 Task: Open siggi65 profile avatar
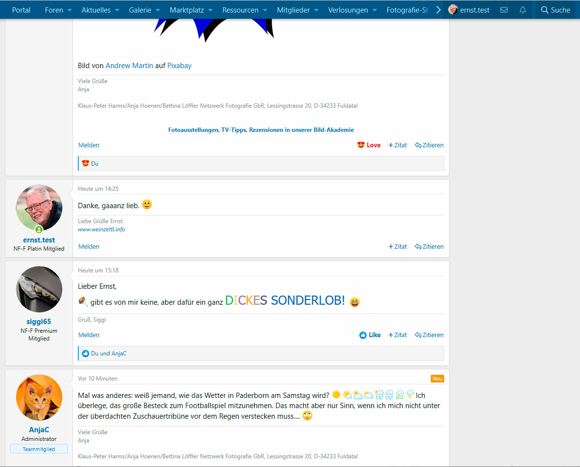[x=39, y=289]
